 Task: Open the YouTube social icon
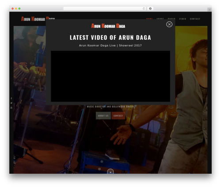click(11, 108)
